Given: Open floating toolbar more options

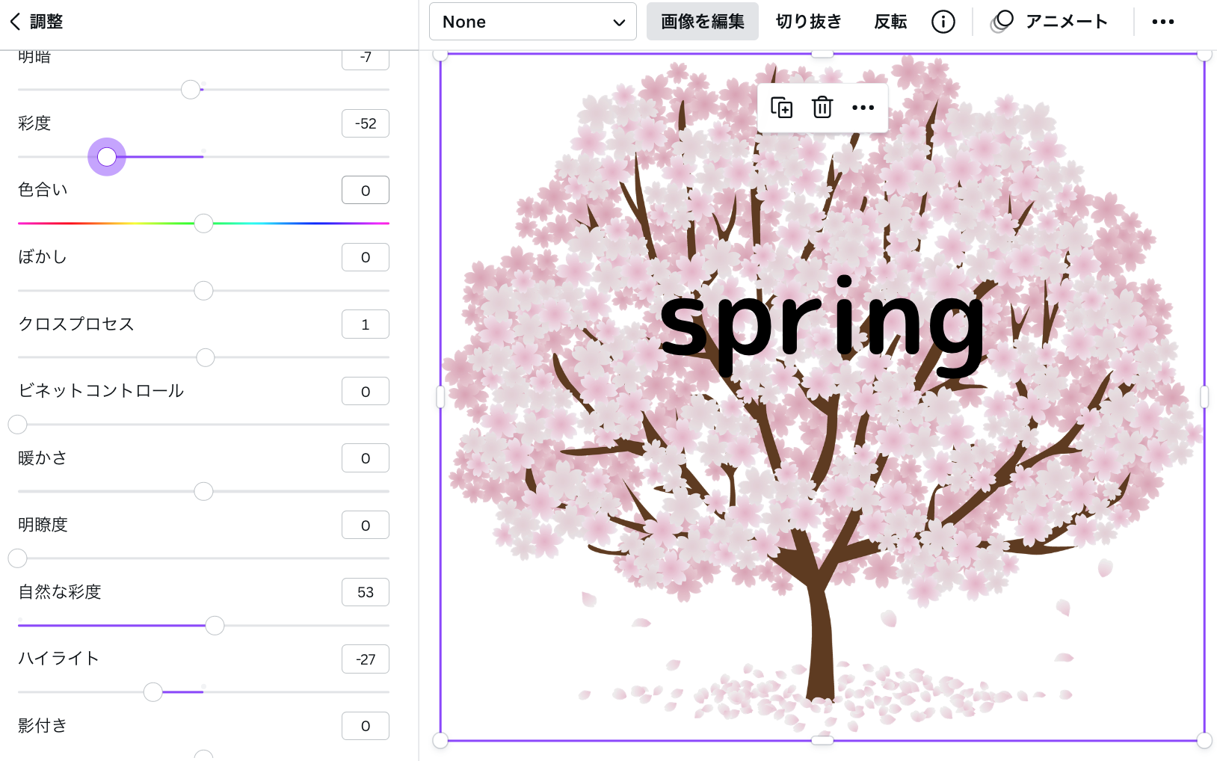Looking at the screenshot, I should (x=863, y=108).
